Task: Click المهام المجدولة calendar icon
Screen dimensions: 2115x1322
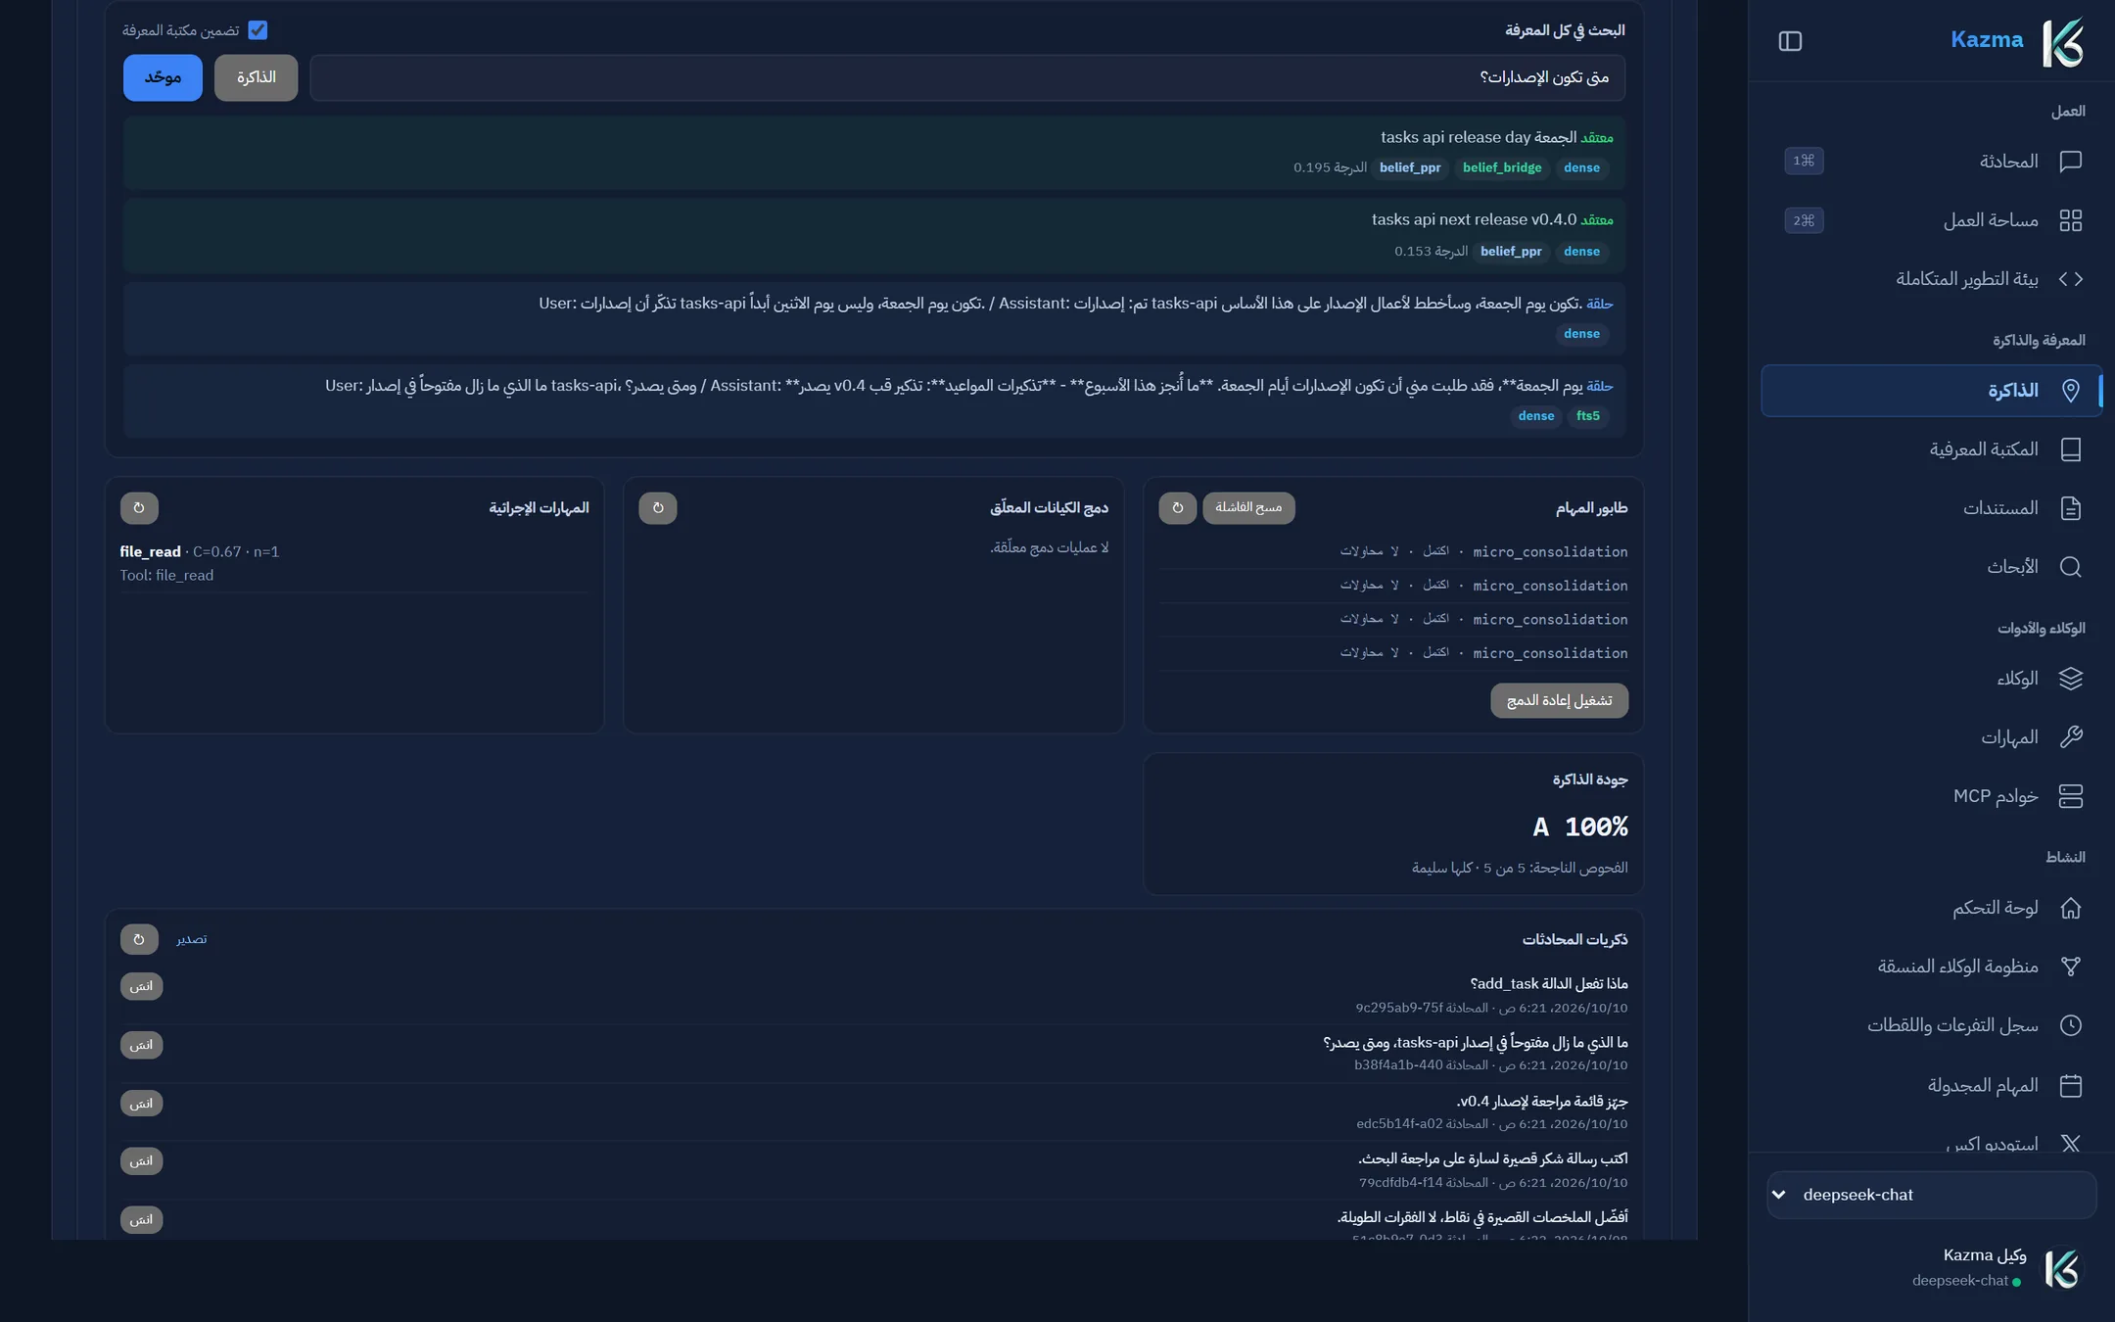Action: (x=2070, y=1085)
